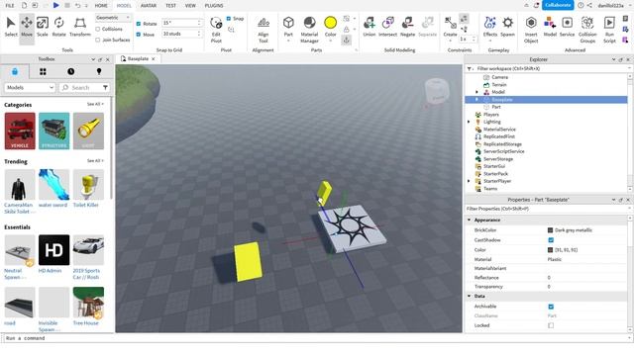Choose the Scale tool

pyautogui.click(x=43, y=27)
